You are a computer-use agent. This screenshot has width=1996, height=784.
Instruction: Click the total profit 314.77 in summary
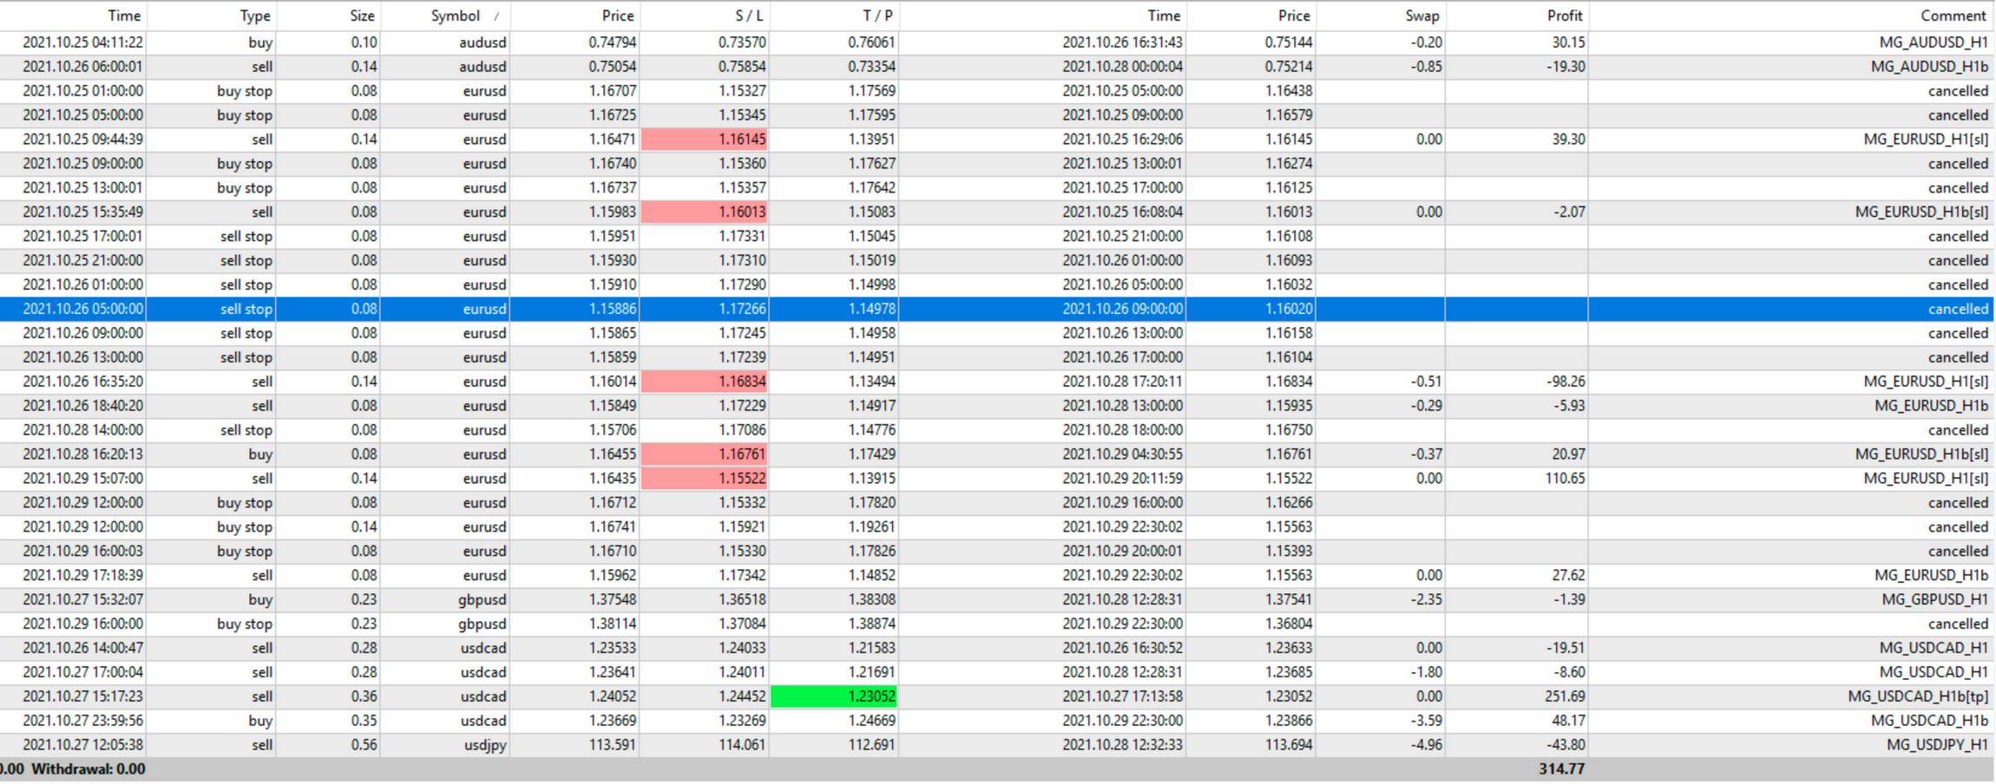click(1562, 769)
